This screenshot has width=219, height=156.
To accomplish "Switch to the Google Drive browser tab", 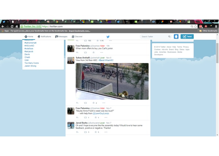I will pyautogui.click(x=101, y=21).
